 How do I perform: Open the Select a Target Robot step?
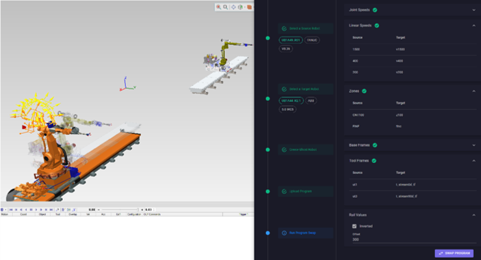click(306, 89)
